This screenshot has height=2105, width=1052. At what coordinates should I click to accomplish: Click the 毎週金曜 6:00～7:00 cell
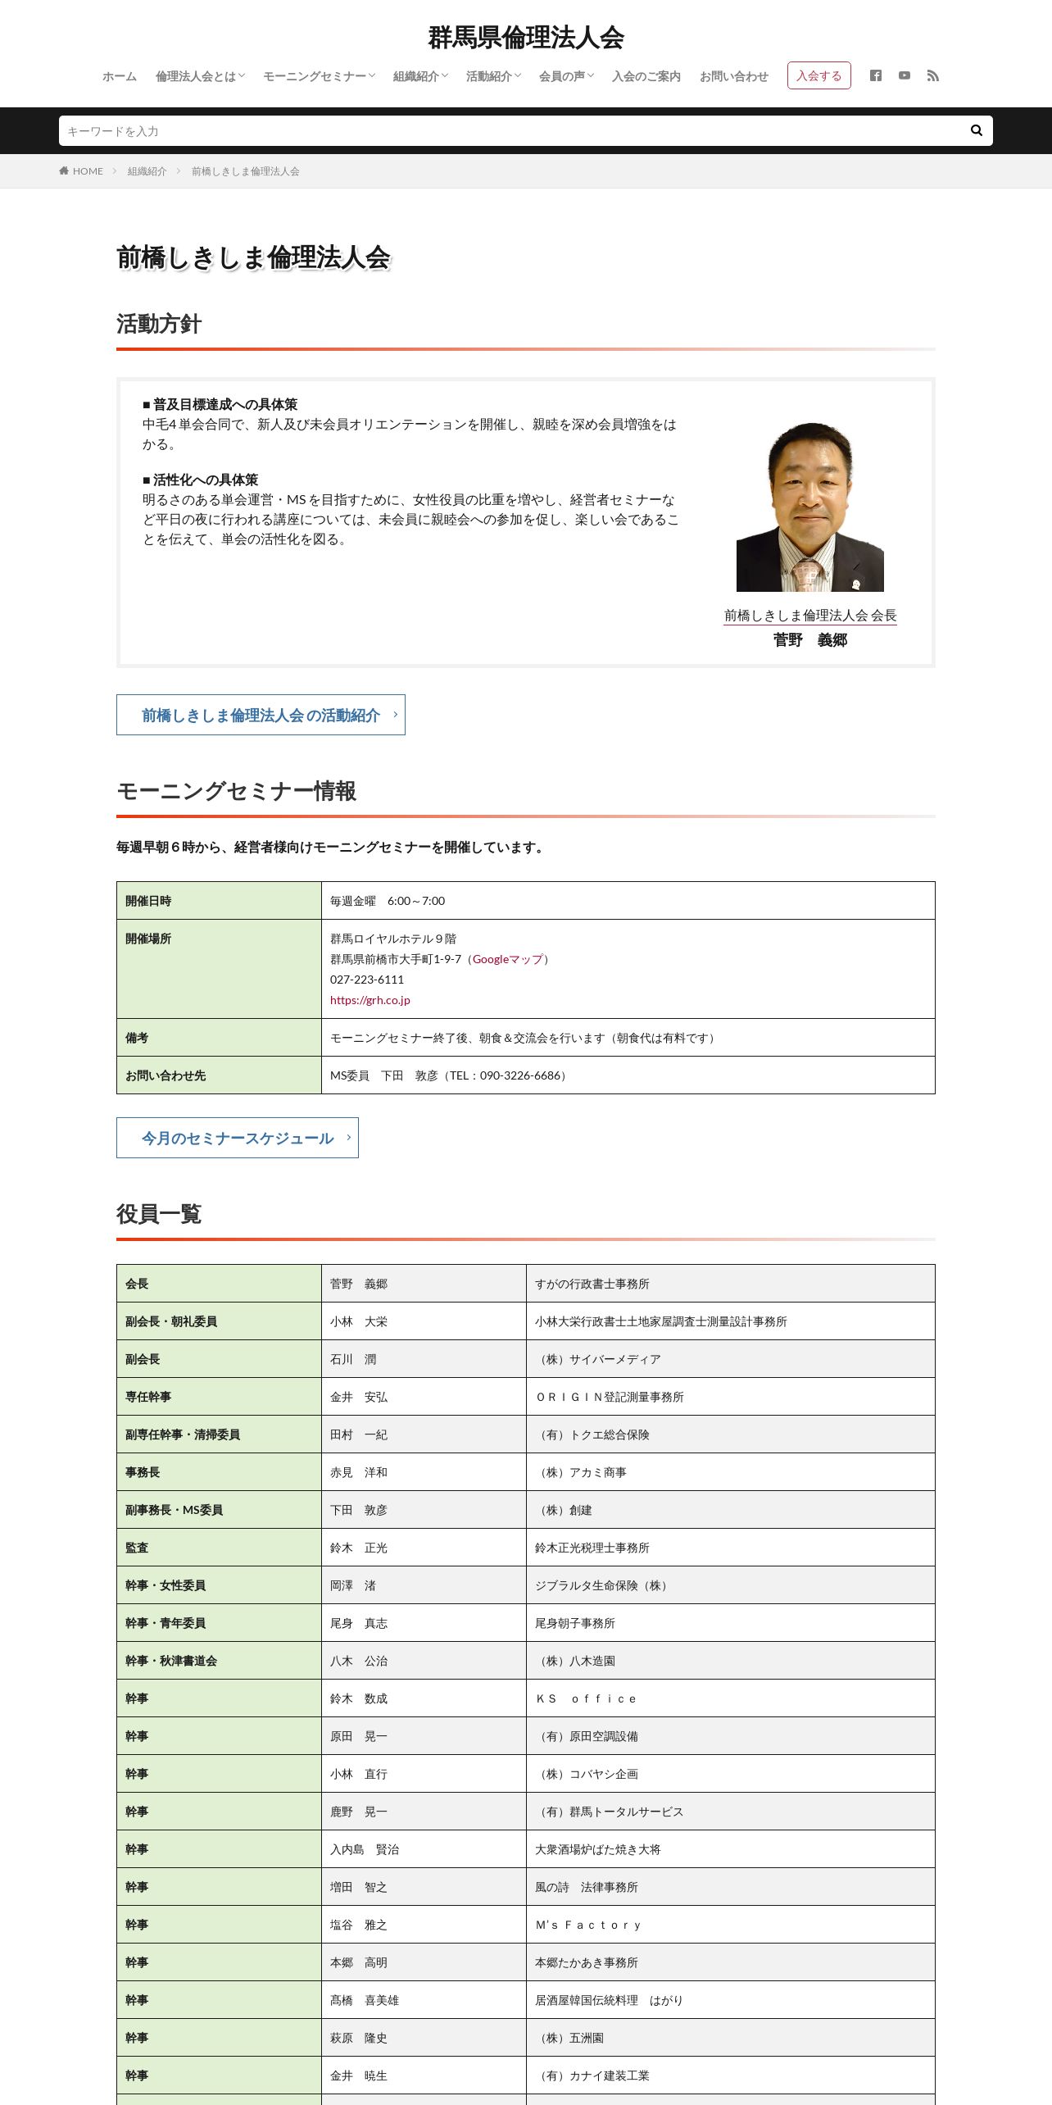tap(628, 901)
